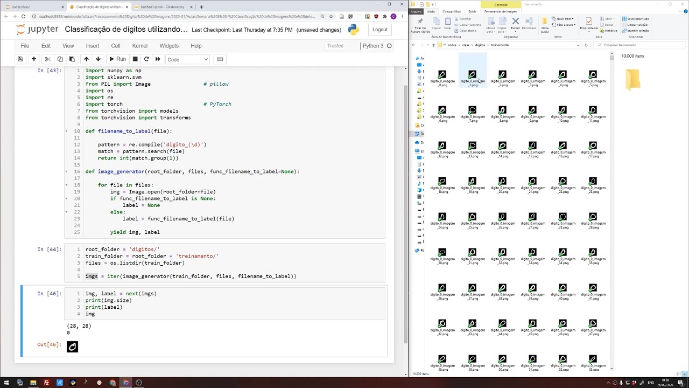Switch to the Compartilhar ribbon tab
The width and height of the screenshot is (689, 388).
click(x=452, y=11)
